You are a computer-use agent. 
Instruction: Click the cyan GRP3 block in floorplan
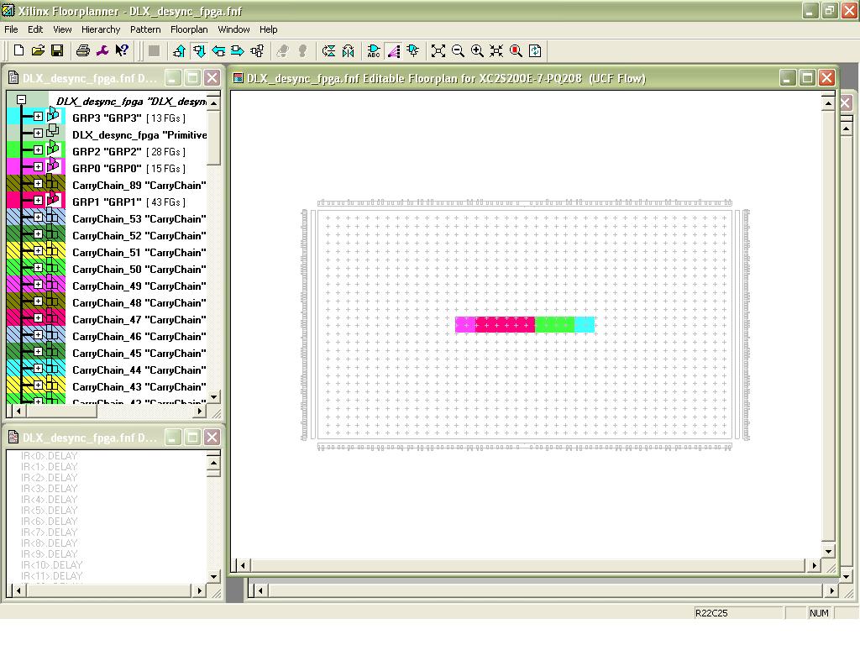click(585, 325)
